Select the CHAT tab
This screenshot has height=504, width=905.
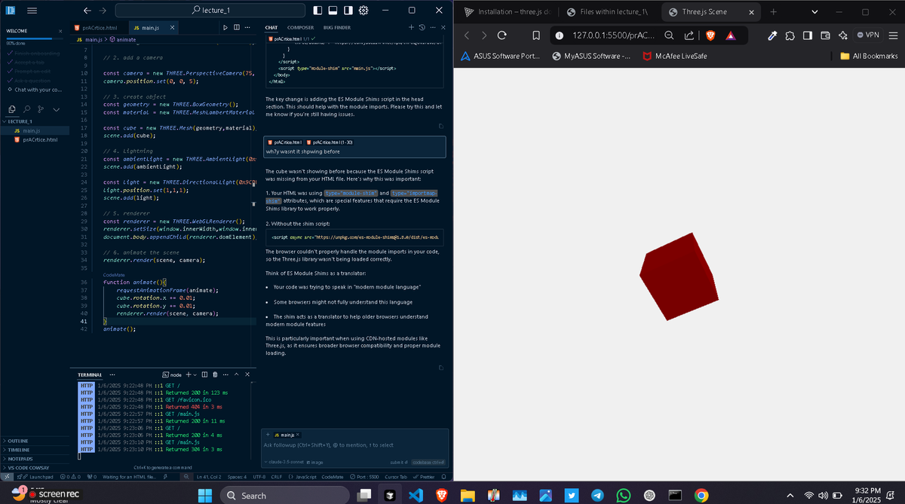272,27
